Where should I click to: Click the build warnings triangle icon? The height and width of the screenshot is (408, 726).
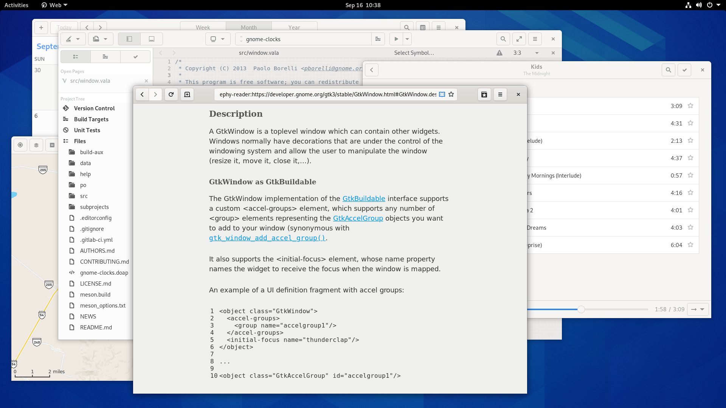click(x=500, y=53)
